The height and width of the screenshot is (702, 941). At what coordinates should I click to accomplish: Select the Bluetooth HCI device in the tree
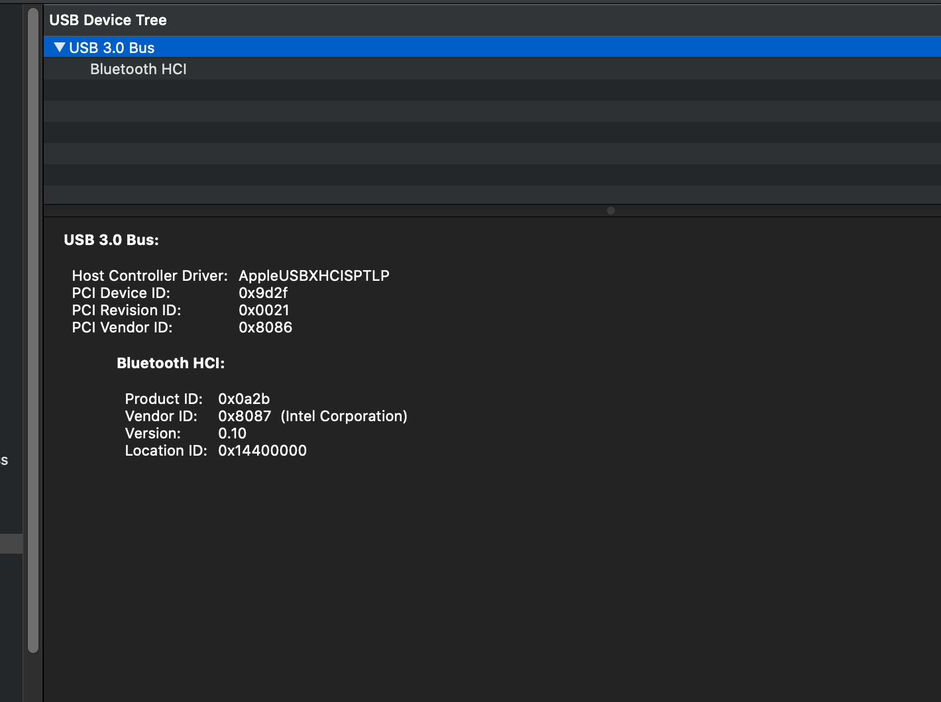(138, 69)
